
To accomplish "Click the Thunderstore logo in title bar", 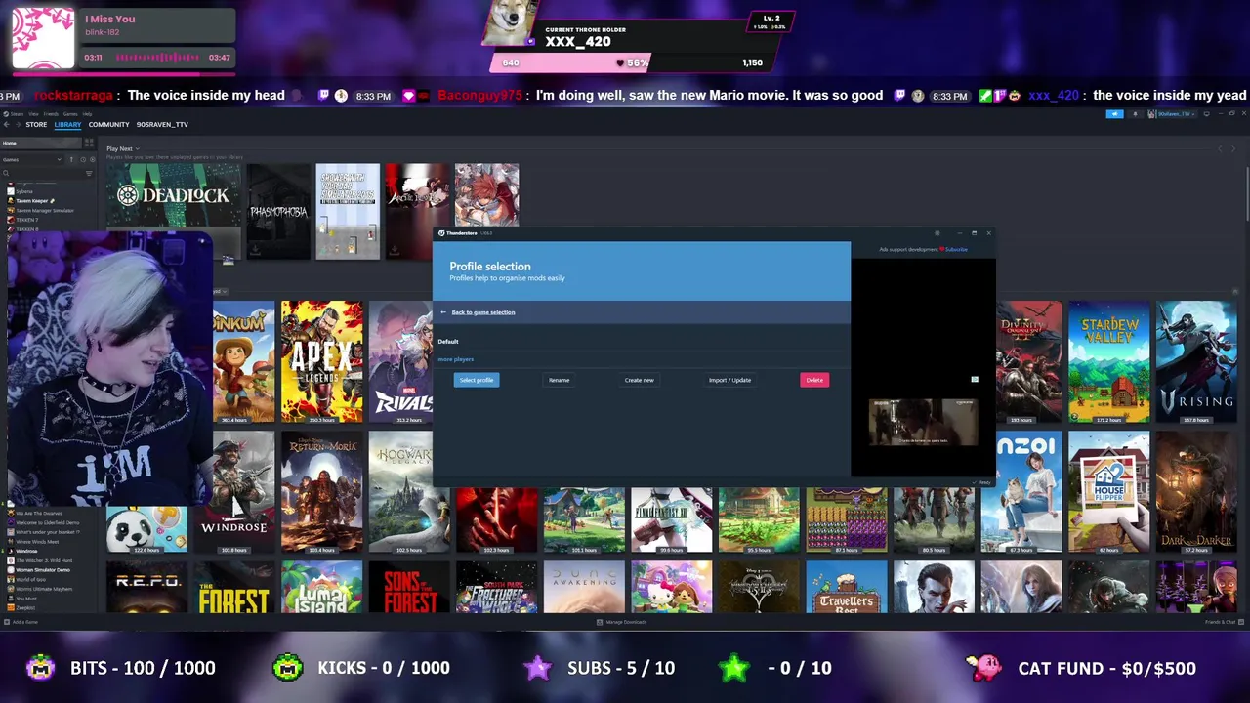I will (x=441, y=233).
